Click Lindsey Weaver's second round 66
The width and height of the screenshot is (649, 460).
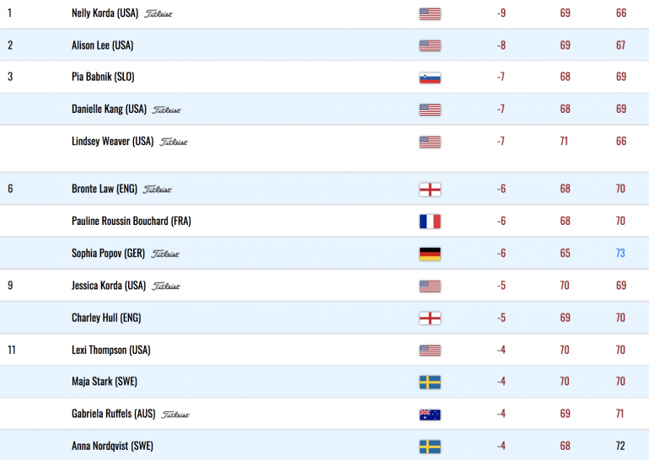coord(621,142)
